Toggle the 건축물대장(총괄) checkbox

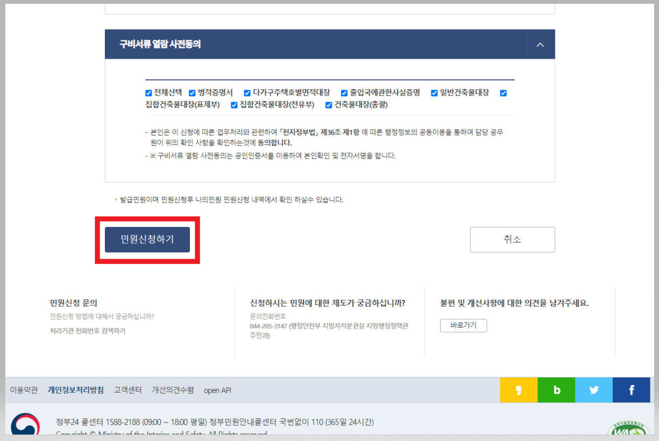pyautogui.click(x=329, y=105)
